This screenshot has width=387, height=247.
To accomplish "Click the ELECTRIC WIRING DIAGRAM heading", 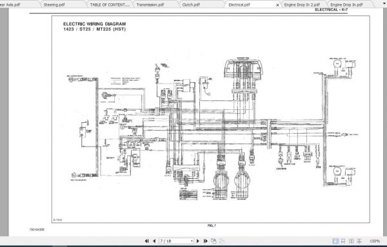I will coord(95,24).
